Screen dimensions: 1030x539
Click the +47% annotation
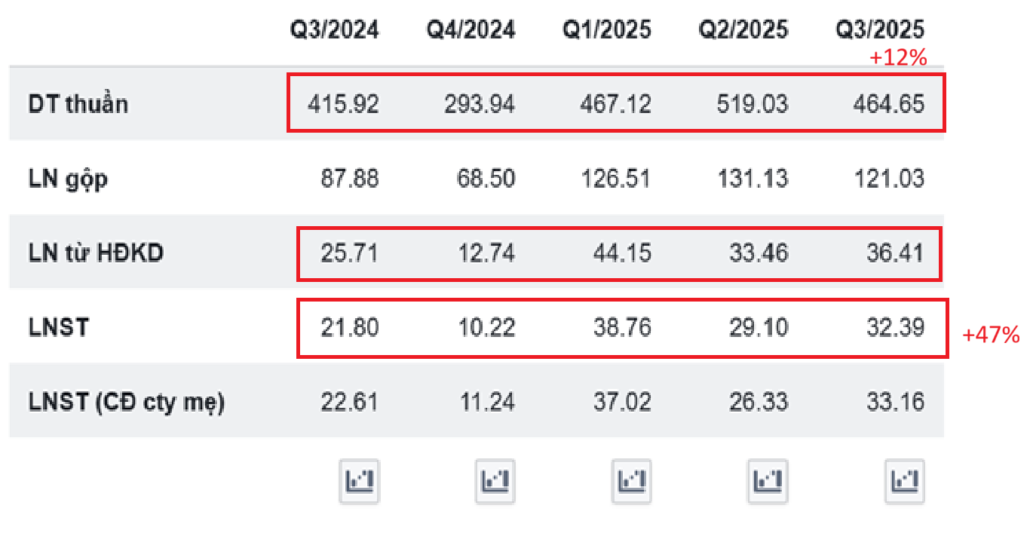click(992, 335)
